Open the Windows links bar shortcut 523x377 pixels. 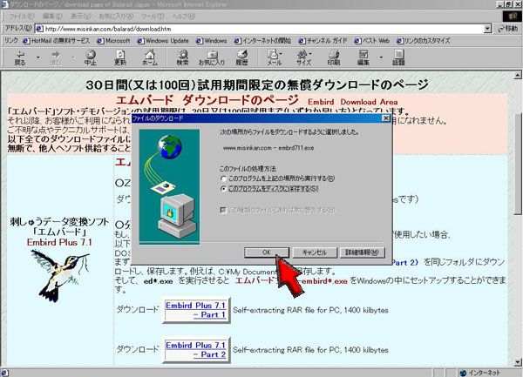pyautogui.click(x=212, y=41)
